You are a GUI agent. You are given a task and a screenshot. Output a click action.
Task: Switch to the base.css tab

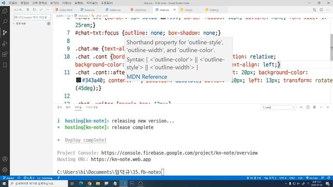pyautogui.click(x=88, y=10)
